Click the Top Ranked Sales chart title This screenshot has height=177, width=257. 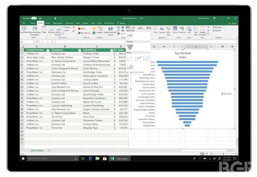[183, 55]
